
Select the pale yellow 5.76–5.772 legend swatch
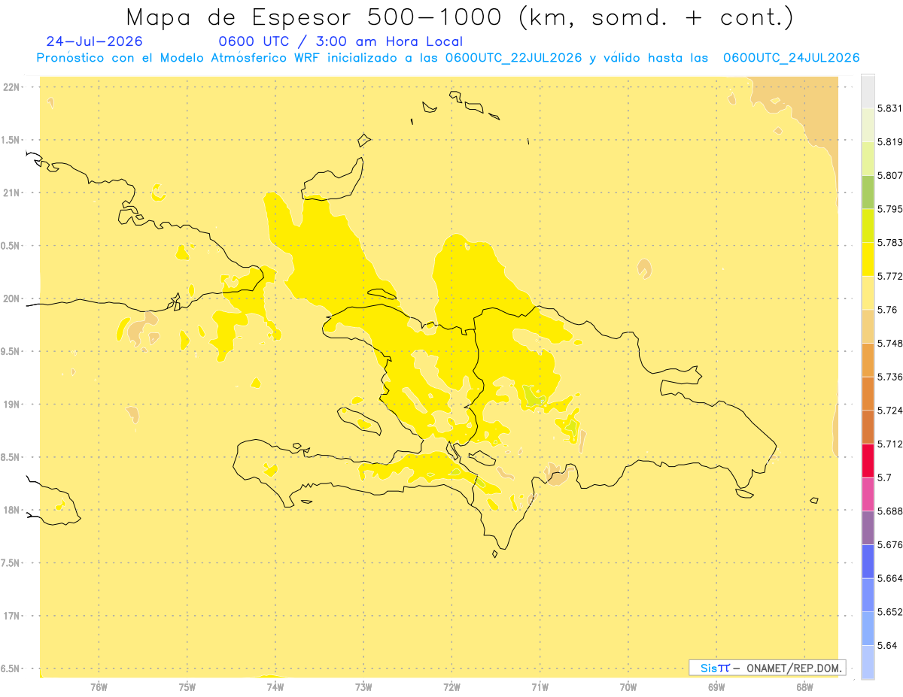(868, 292)
